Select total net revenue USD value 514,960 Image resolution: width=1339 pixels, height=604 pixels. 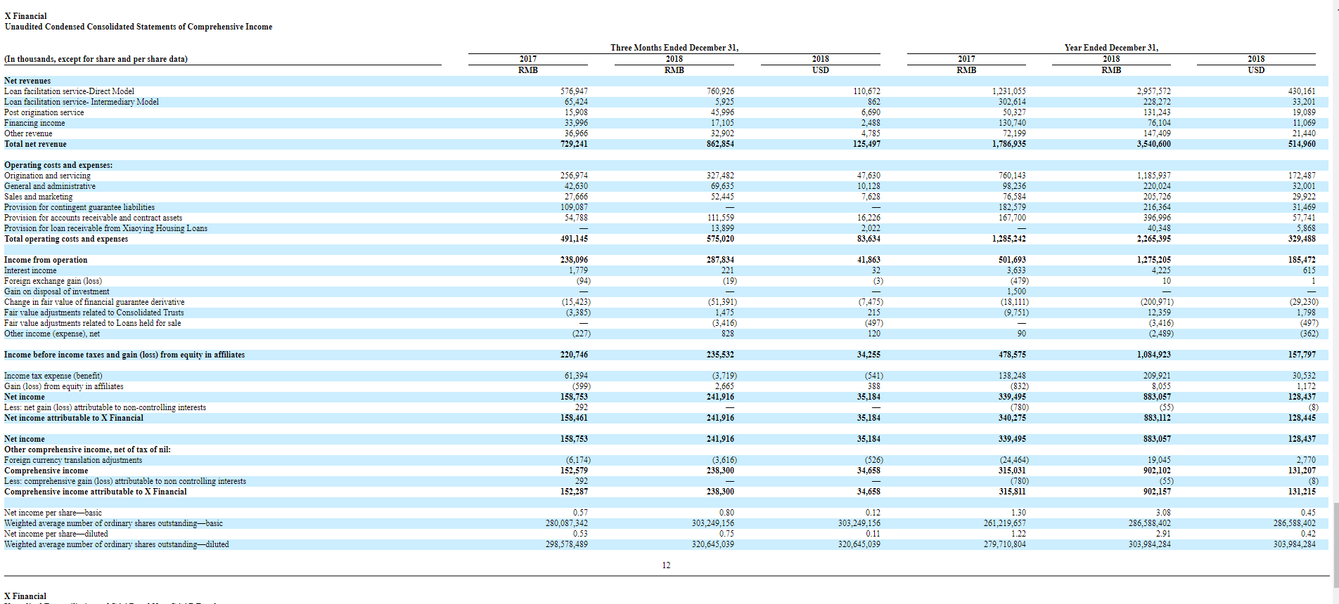pos(1302,144)
